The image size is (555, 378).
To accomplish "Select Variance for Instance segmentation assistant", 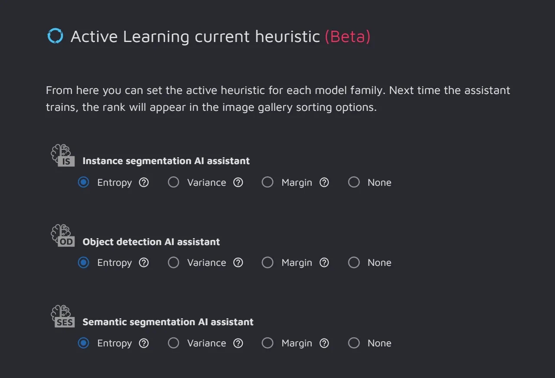I will 173,182.
